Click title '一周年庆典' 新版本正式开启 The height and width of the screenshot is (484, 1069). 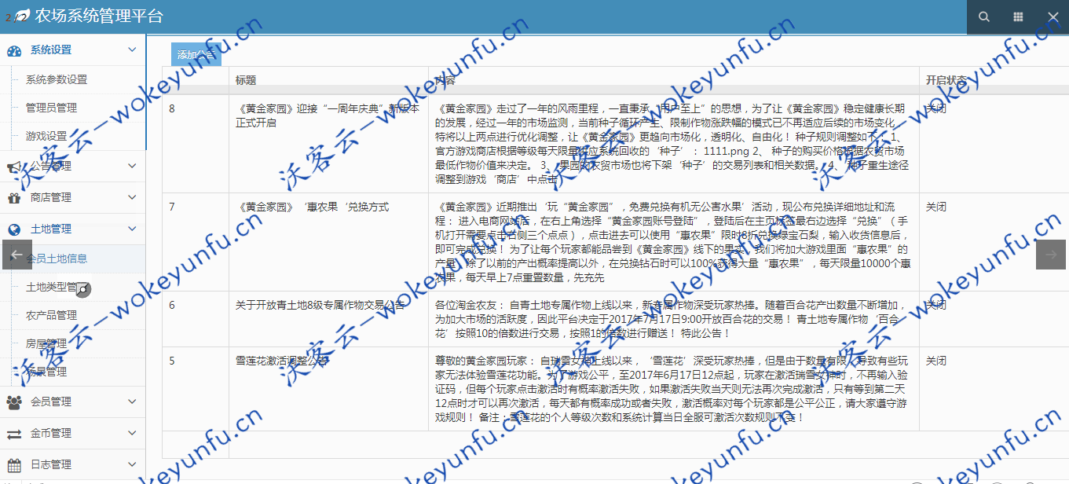tap(328, 115)
